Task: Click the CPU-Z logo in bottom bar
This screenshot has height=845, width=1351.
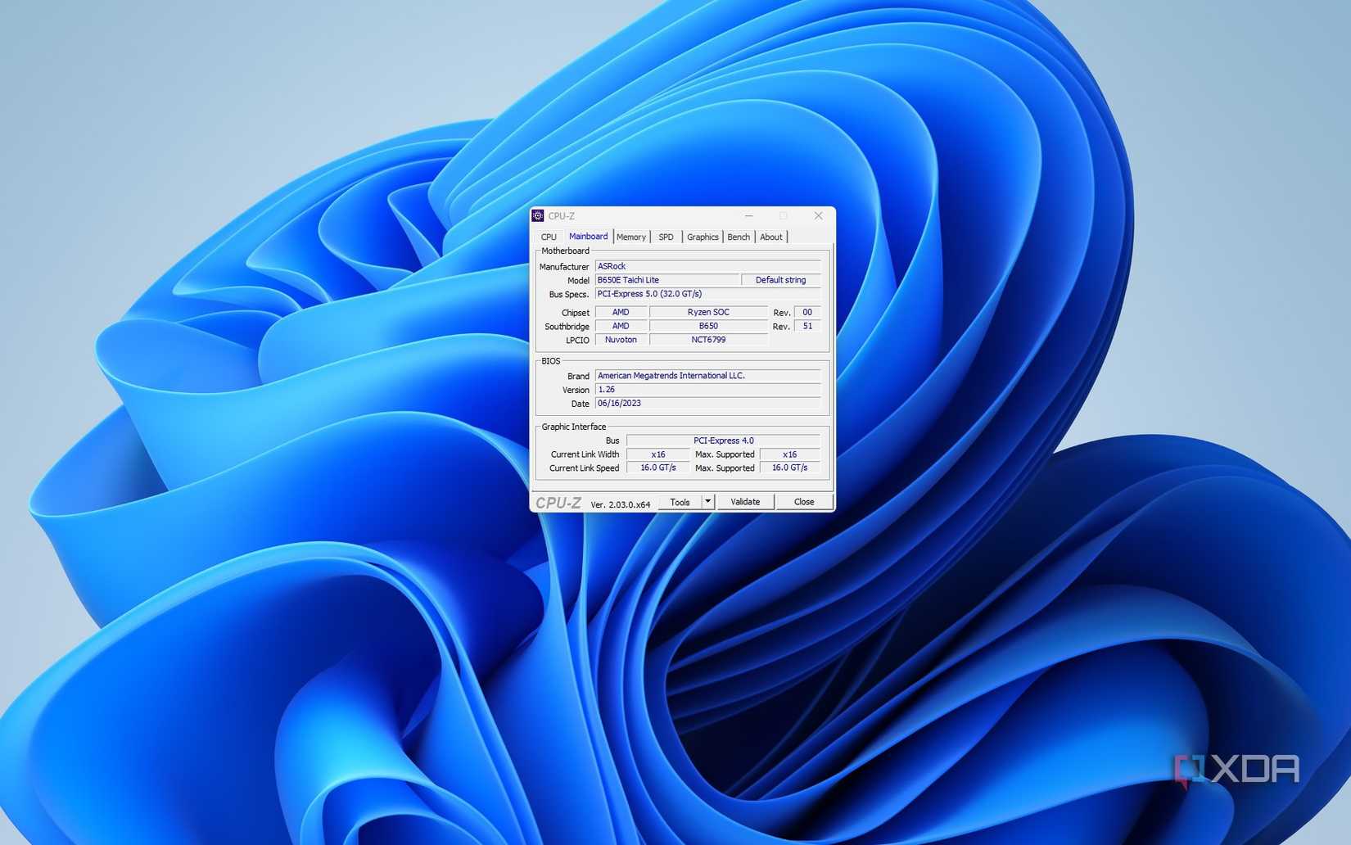Action: (x=558, y=503)
